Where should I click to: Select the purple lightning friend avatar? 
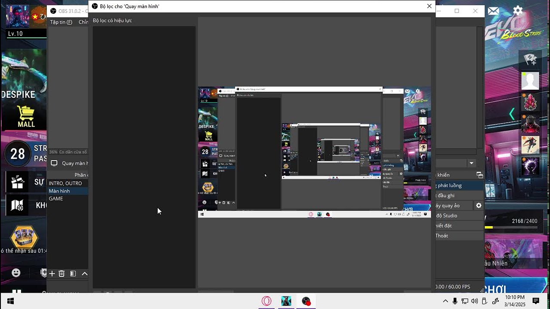(x=530, y=167)
